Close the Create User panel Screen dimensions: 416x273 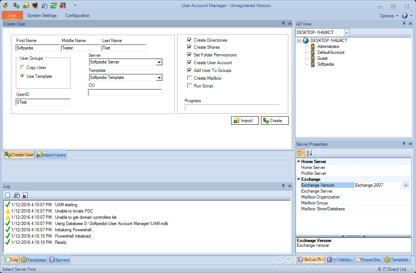coord(290,24)
